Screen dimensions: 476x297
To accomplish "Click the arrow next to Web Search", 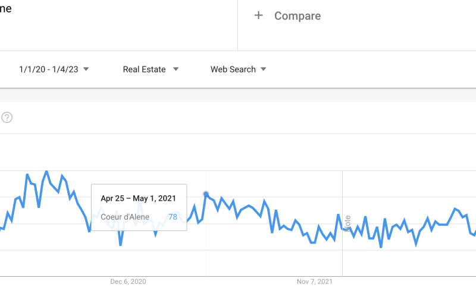I will pyautogui.click(x=263, y=69).
